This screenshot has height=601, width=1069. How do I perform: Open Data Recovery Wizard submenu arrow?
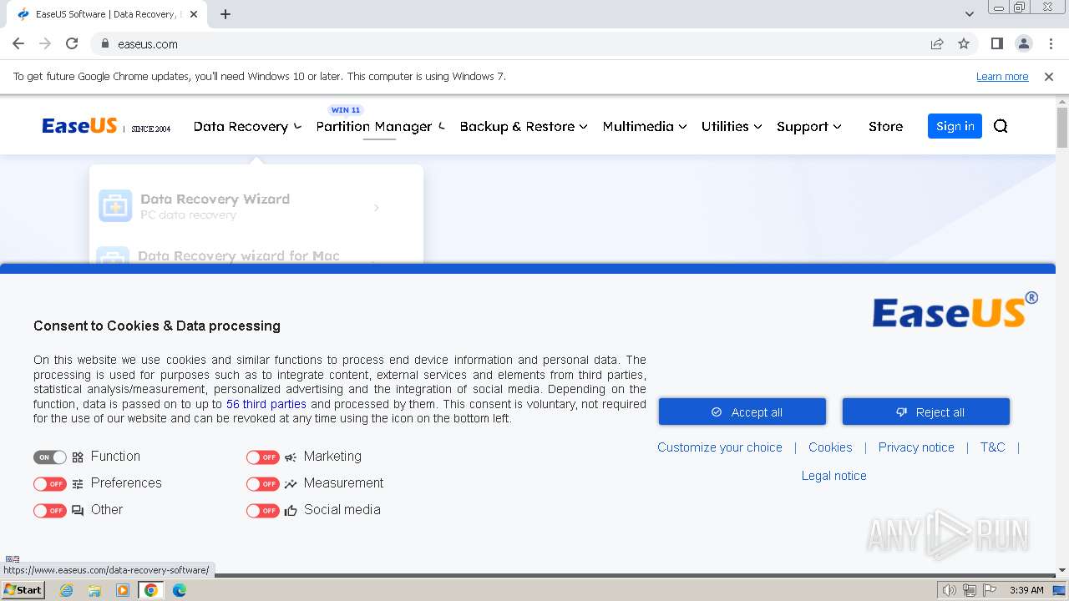pos(377,207)
